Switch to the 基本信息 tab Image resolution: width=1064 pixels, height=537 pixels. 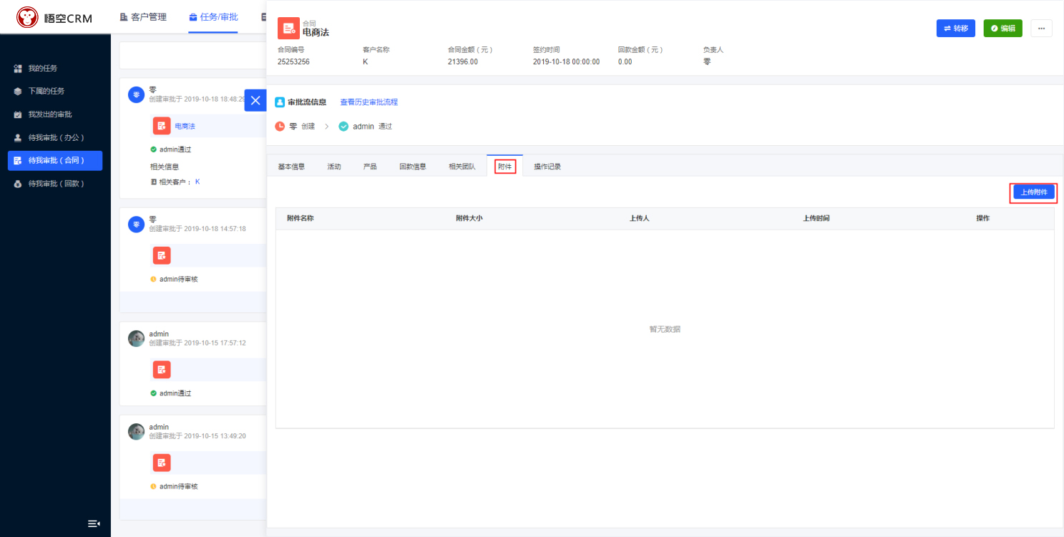tap(291, 167)
